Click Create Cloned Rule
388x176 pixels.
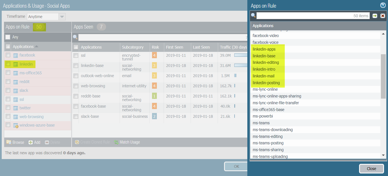[92, 142]
